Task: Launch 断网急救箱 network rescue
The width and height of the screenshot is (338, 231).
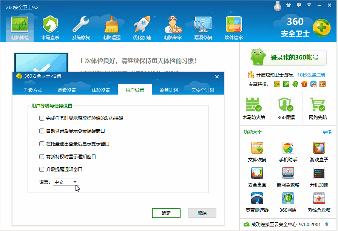Action: coord(288,177)
